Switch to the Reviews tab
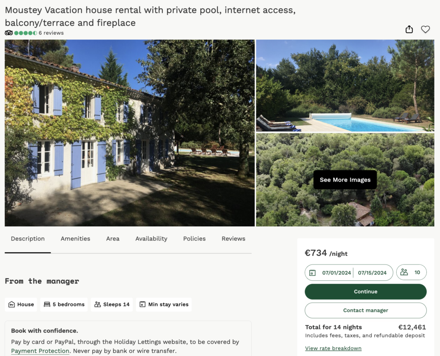The image size is (440, 356). click(x=233, y=239)
